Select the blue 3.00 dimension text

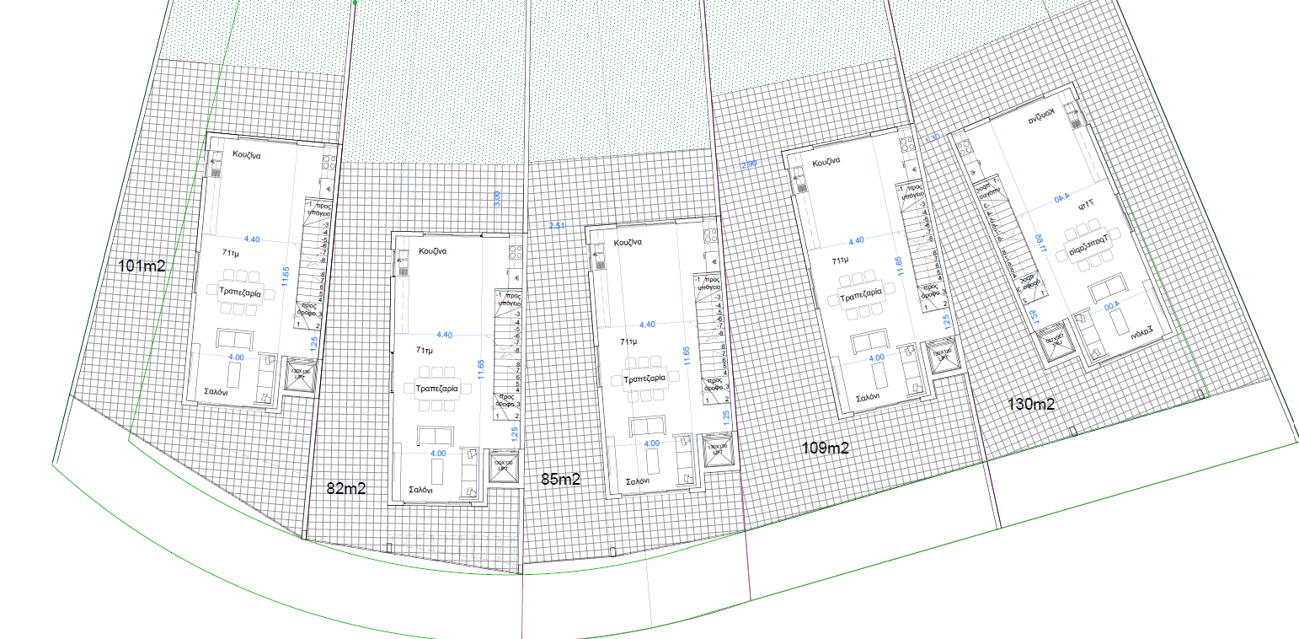(497, 199)
